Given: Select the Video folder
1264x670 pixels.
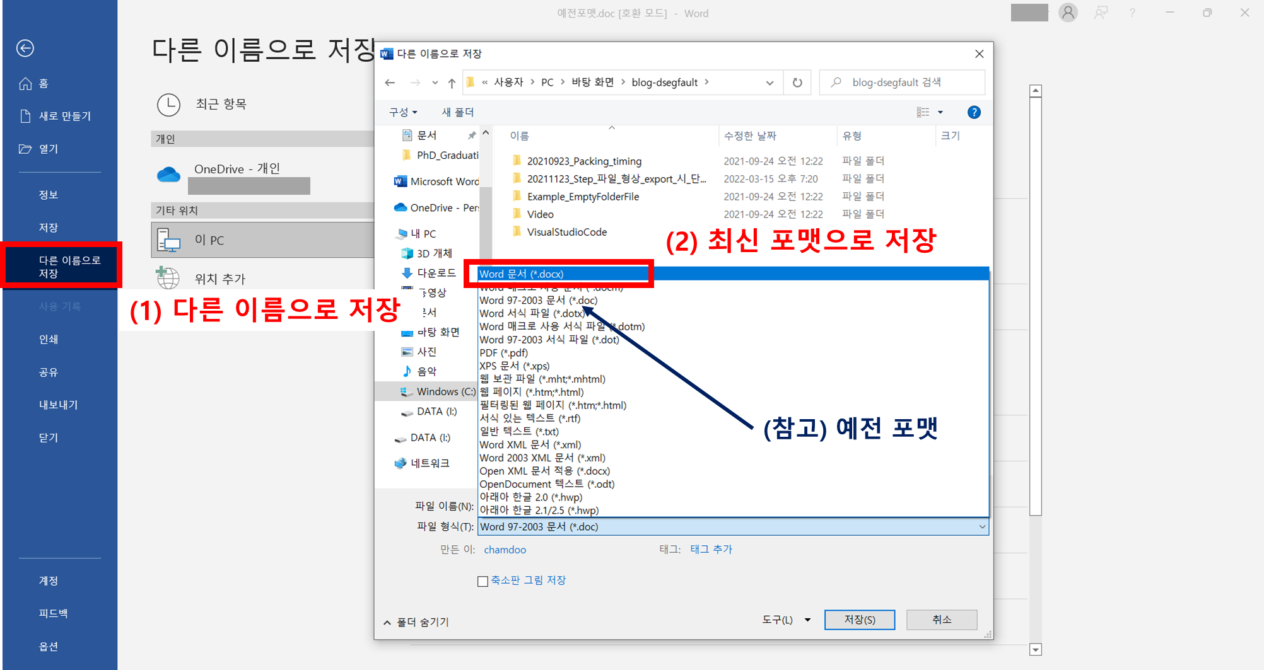Looking at the screenshot, I should pos(540,214).
